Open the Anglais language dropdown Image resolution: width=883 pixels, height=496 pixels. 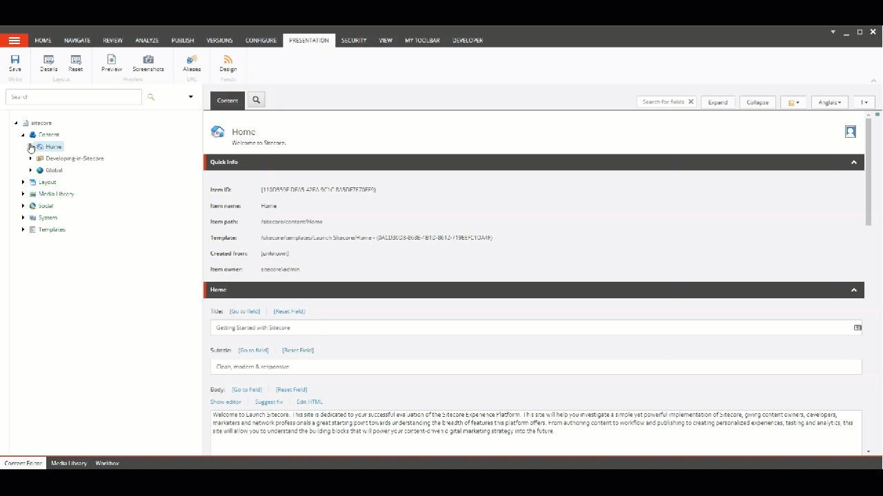pos(829,102)
